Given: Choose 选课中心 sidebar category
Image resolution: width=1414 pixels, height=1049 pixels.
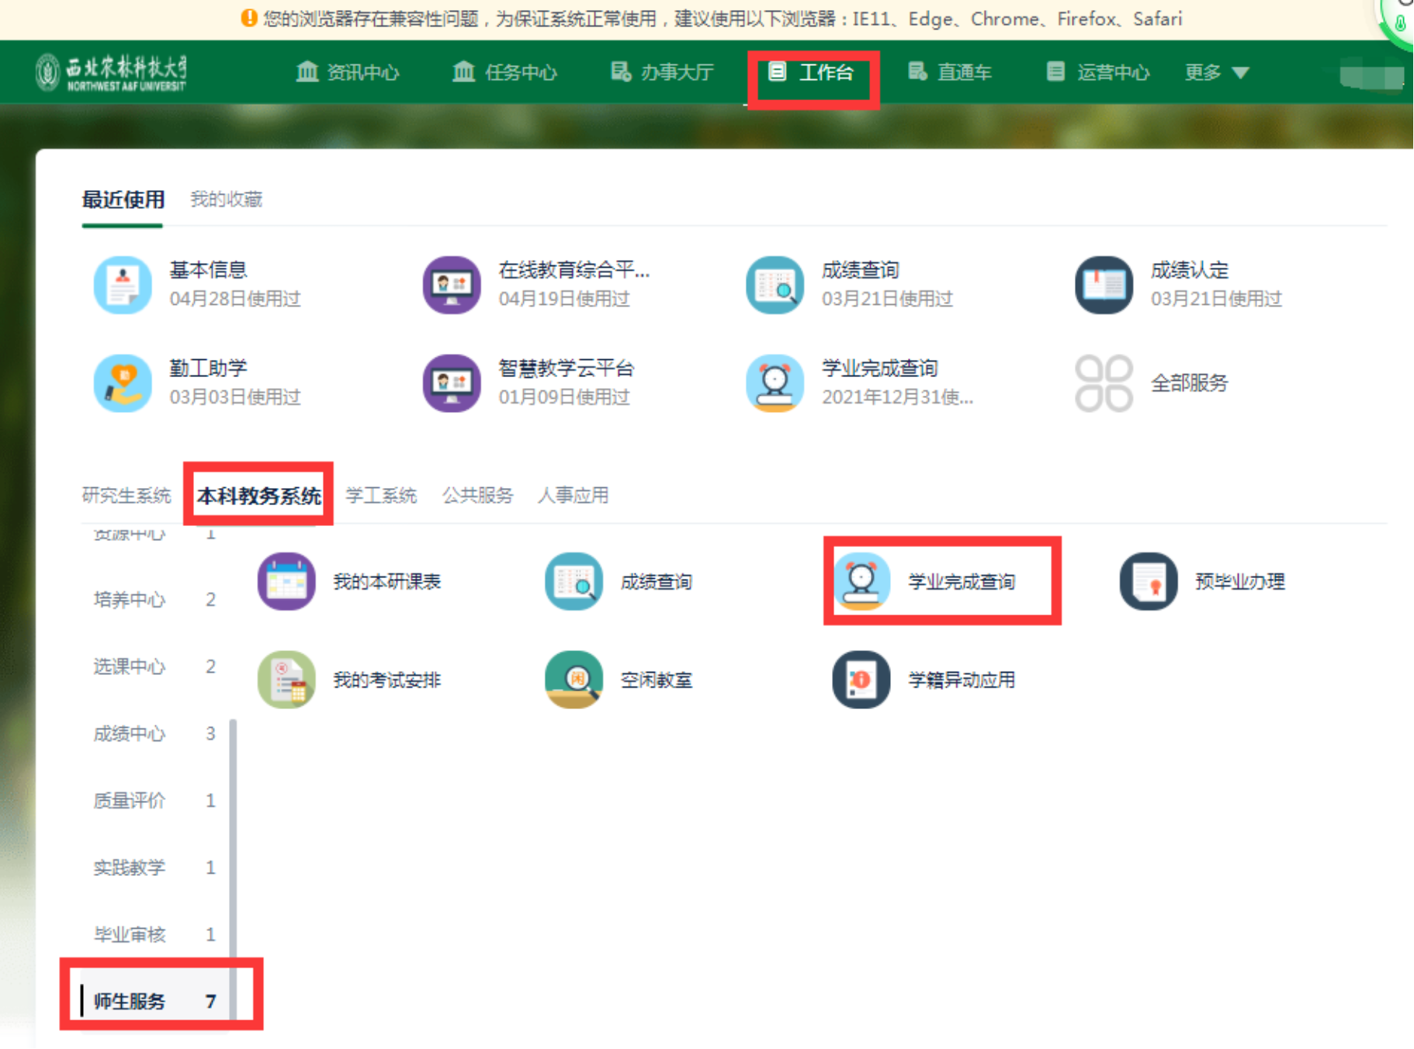Looking at the screenshot, I should (130, 666).
